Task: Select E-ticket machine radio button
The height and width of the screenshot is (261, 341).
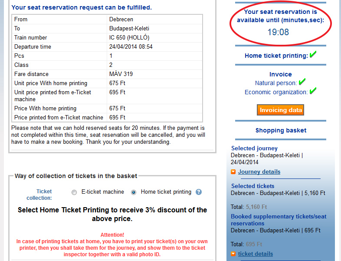Action: tap(74, 192)
